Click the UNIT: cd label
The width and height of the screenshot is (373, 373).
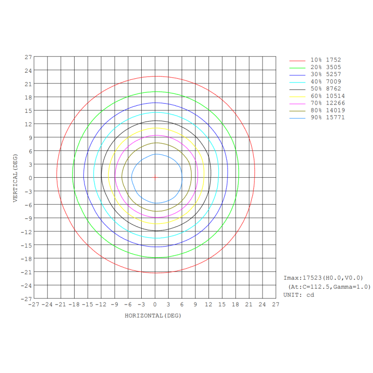click(x=299, y=295)
